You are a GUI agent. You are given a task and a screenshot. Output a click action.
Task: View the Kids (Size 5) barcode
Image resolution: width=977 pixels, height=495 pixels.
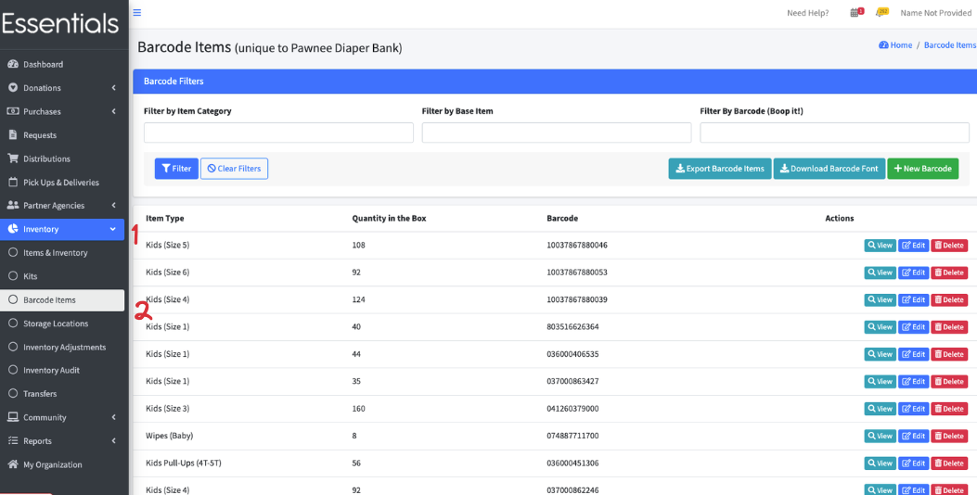point(880,246)
